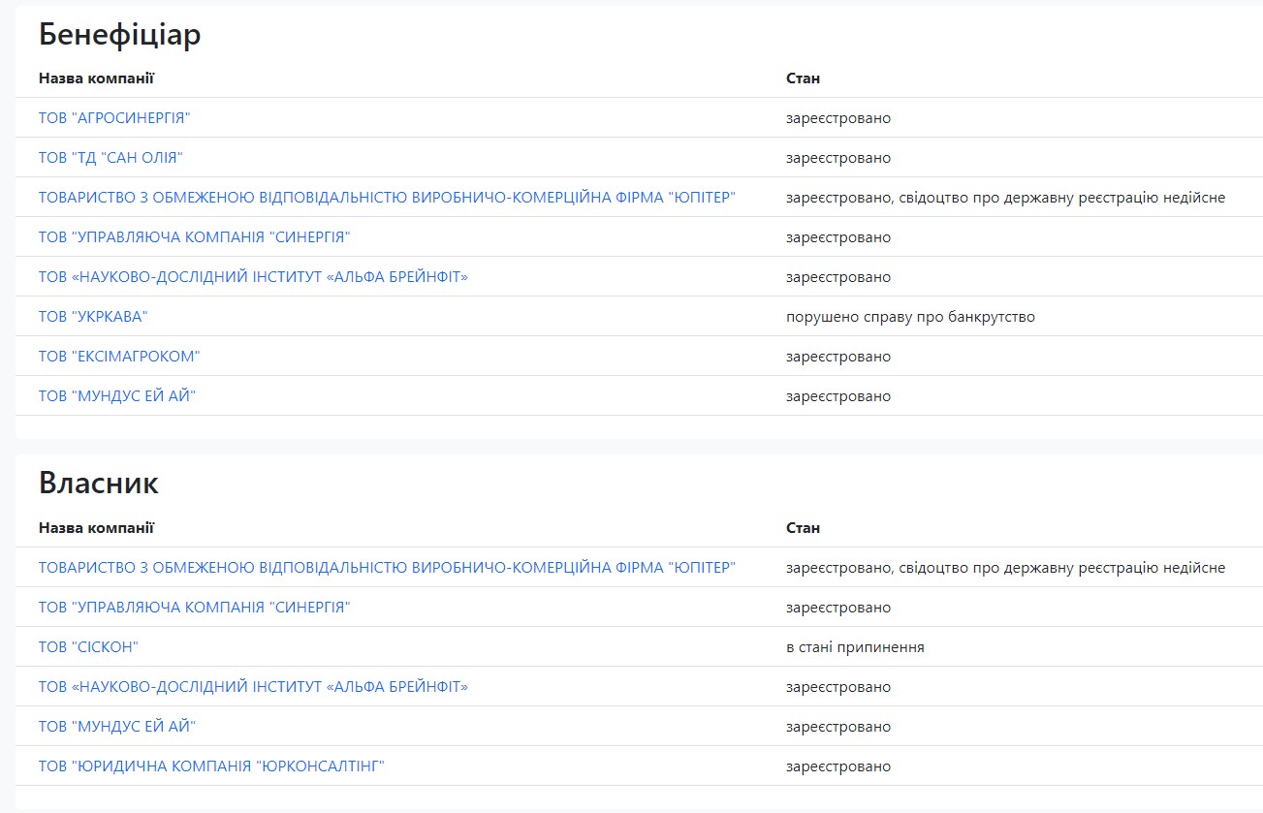This screenshot has width=1263, height=813.
Task: Click the "Назва компанії" column header under Бенефіціар
Action: coord(96,78)
